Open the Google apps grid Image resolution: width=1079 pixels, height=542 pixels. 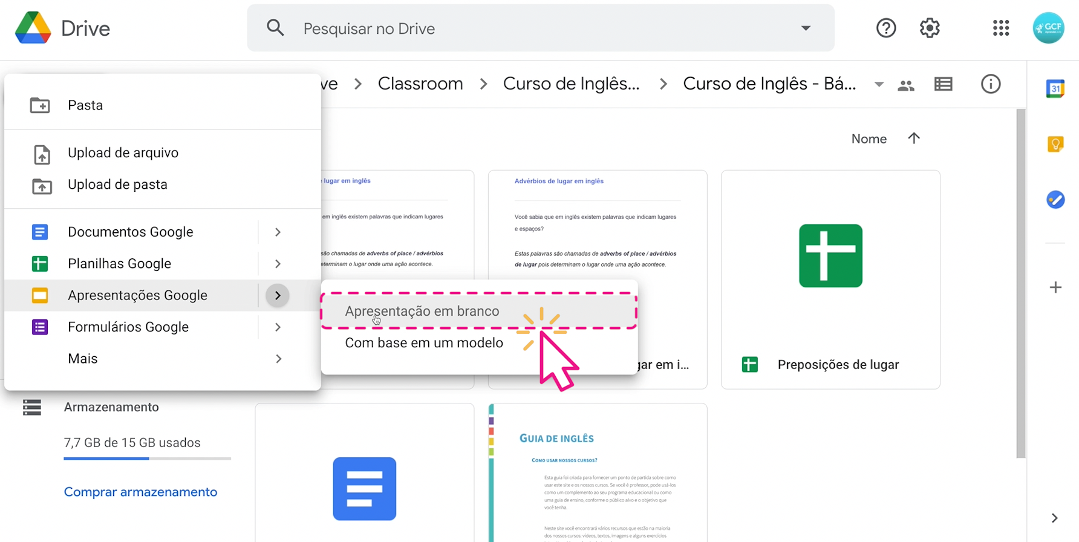pos(1001,28)
